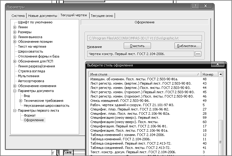
Task: Open the Система tab
Action: (18, 16)
